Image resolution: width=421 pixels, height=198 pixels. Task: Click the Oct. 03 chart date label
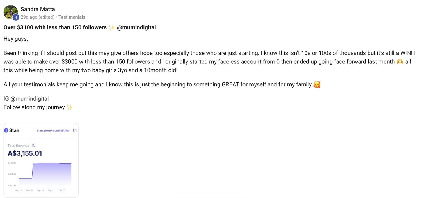62,190
